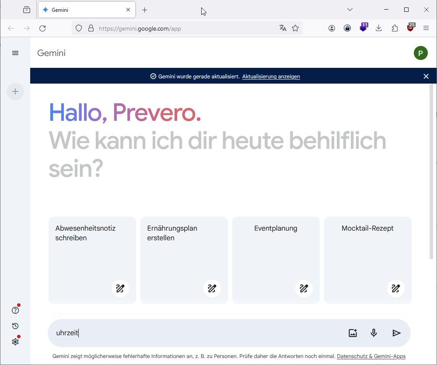Image resolution: width=437 pixels, height=365 pixels.
Task: Click the lock extension icon in toolbar
Action: click(x=347, y=28)
